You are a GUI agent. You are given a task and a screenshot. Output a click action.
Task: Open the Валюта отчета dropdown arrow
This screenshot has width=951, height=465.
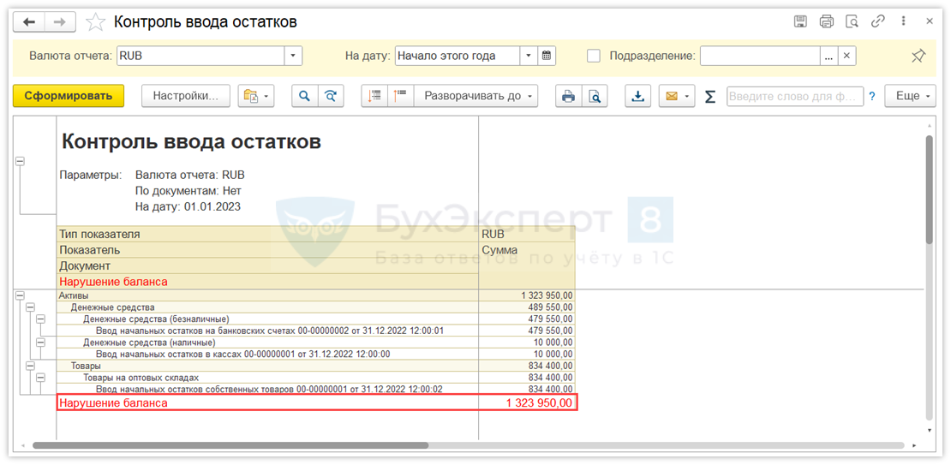[x=294, y=56]
